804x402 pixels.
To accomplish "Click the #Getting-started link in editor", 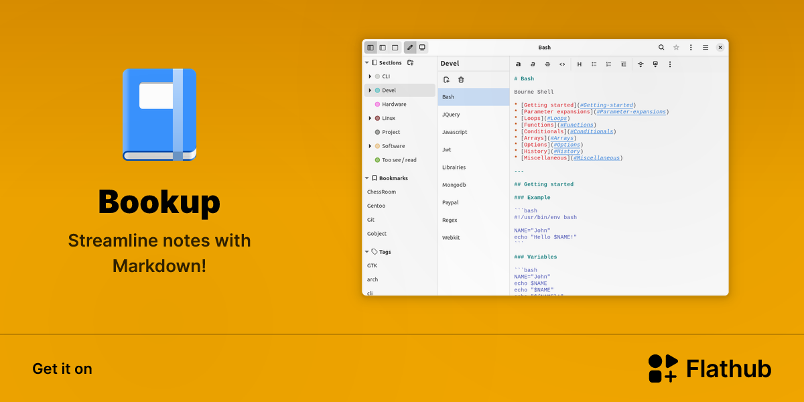I will click(x=606, y=105).
